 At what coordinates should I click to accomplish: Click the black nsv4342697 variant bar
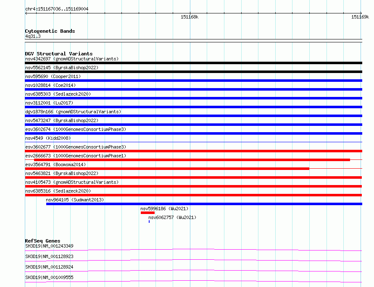coord(193,63)
